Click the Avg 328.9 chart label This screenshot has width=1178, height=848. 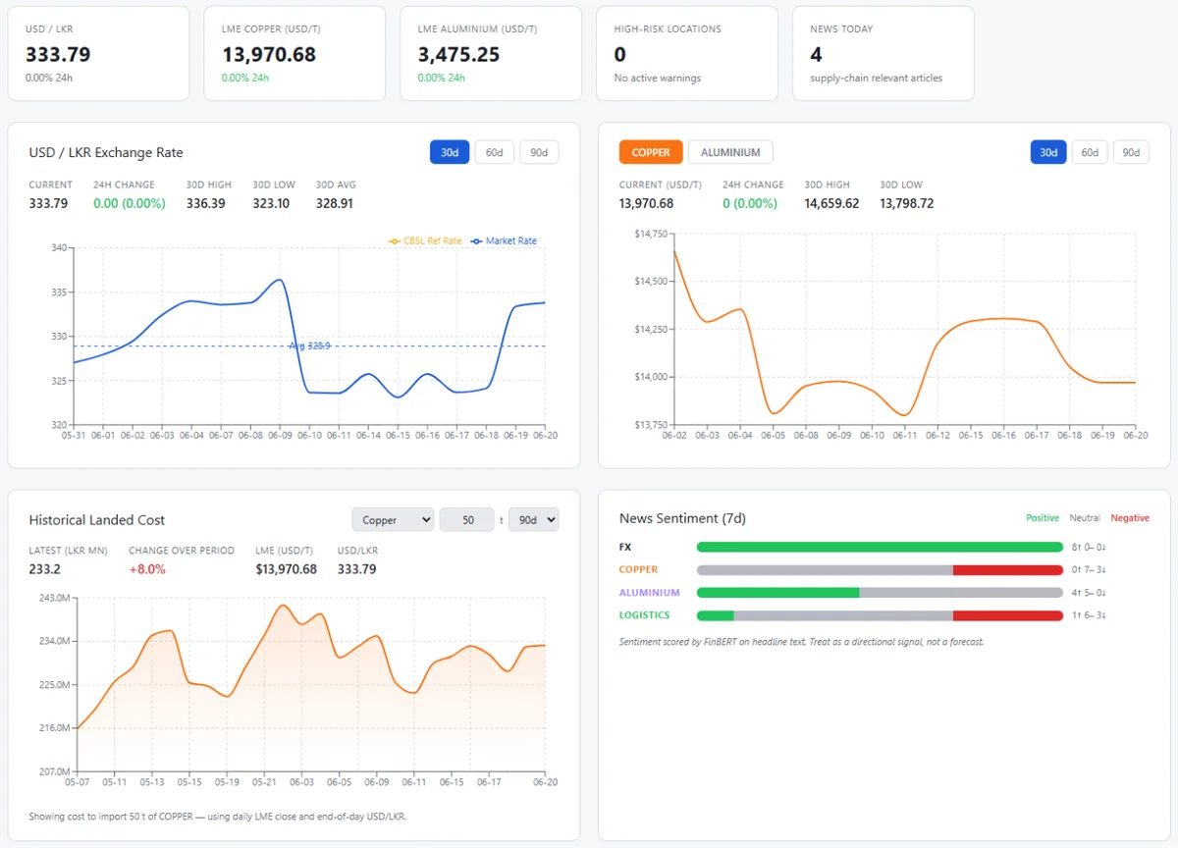tap(310, 346)
